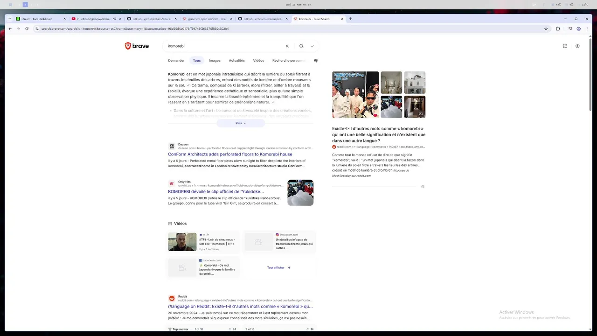
Task: Open the browser profile avatar icon
Action: 579,28
